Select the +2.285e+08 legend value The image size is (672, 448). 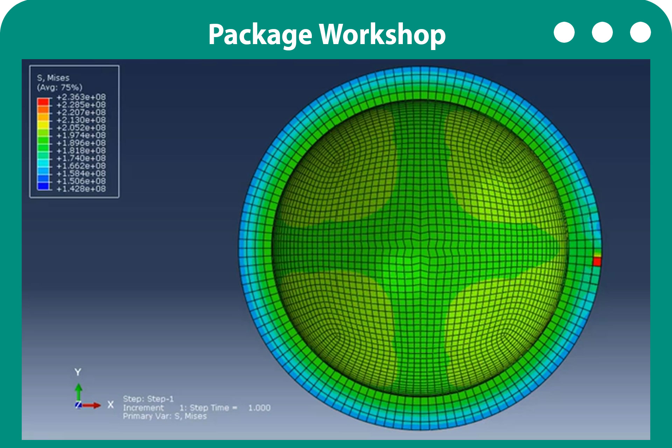(81, 105)
